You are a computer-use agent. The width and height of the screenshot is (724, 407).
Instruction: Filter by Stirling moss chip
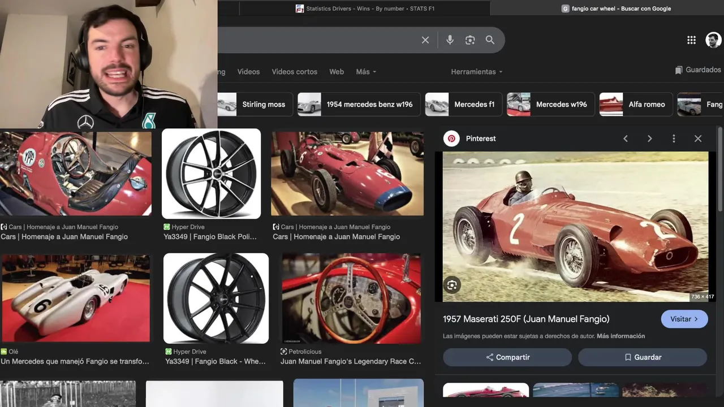point(255,105)
